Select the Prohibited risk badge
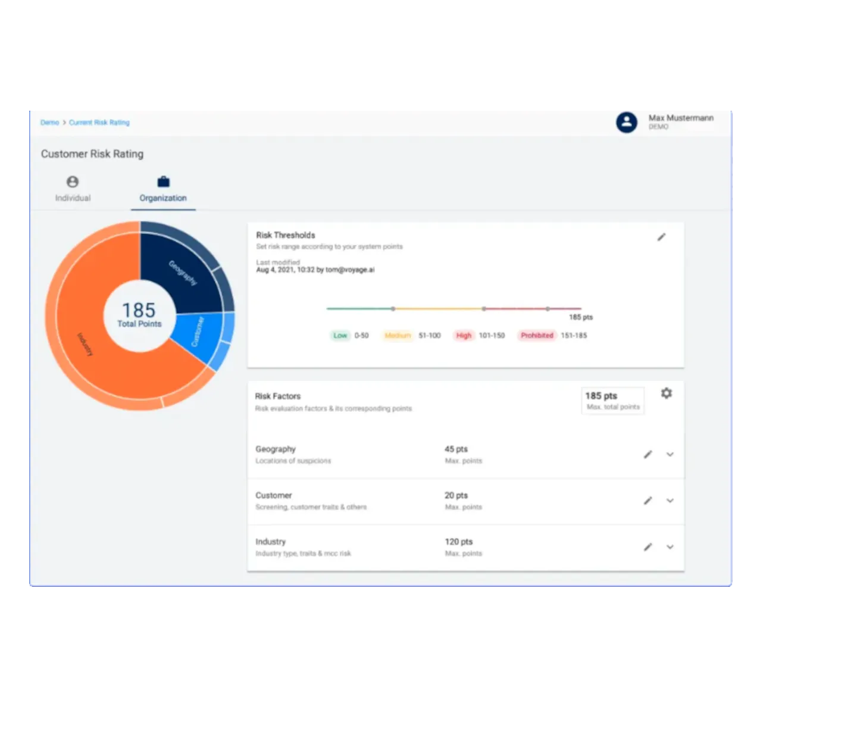Viewport: 857px width, 732px height. click(x=536, y=335)
